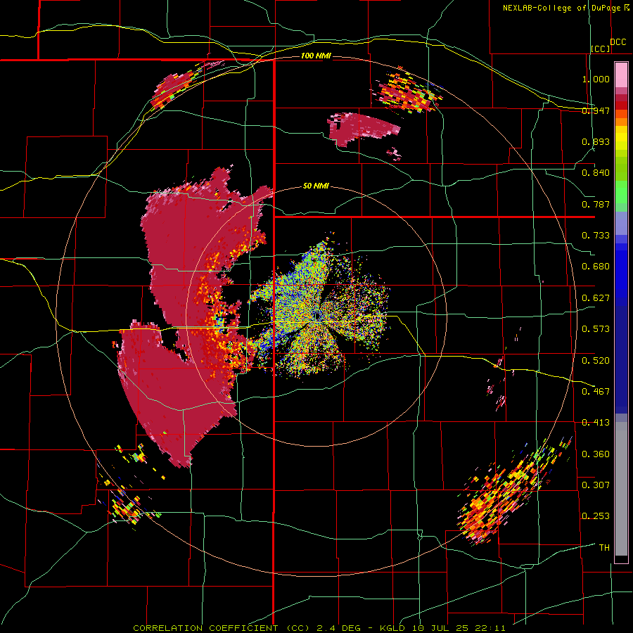Pick the gray segment of the color scale
This screenshot has width=633, height=633.
pyautogui.click(x=621, y=489)
